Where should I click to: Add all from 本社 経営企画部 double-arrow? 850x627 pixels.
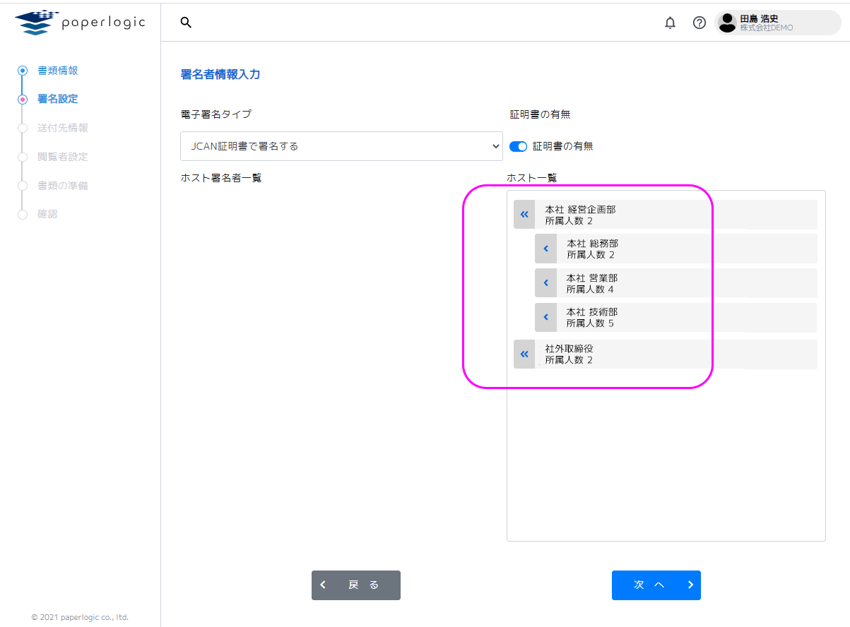pos(524,215)
